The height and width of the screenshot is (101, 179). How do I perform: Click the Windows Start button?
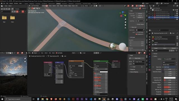pos(2,99)
